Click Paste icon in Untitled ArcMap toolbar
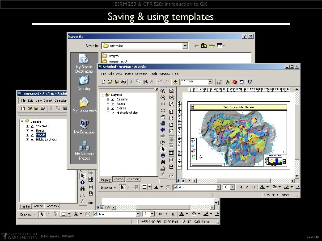The width and height of the screenshot is (322, 241). (x=145, y=82)
